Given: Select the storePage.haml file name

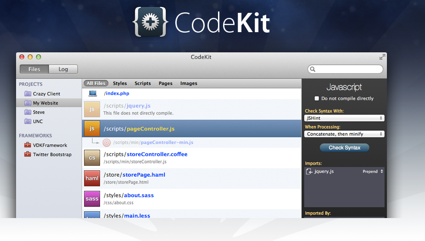Looking at the screenshot, I should point(144,174).
